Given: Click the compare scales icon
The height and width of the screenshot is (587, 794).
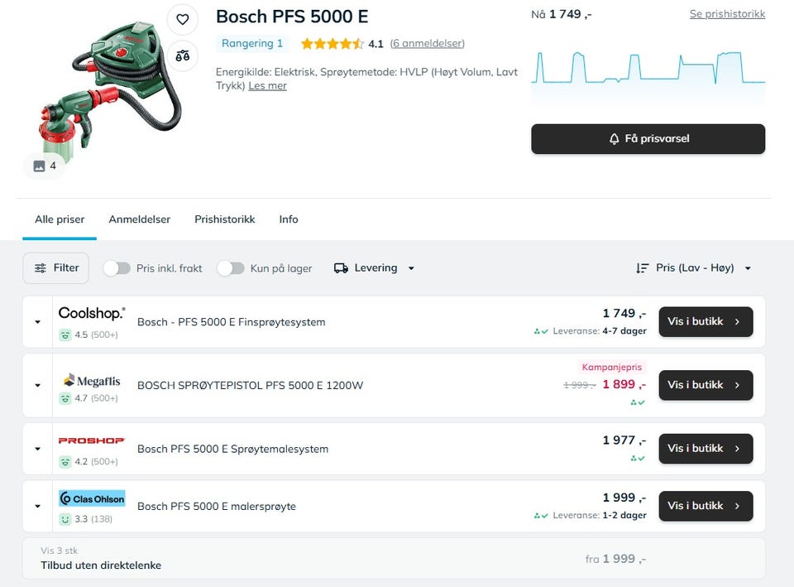Looking at the screenshot, I should 183,55.
